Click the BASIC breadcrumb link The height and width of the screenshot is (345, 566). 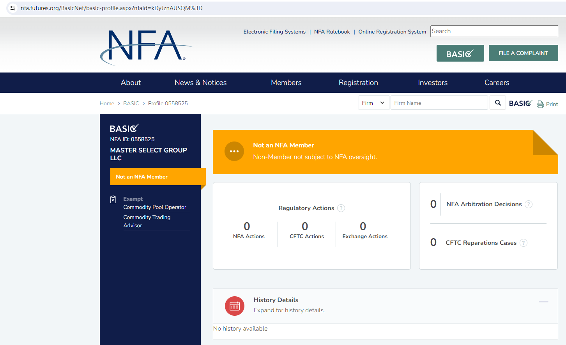coord(131,103)
